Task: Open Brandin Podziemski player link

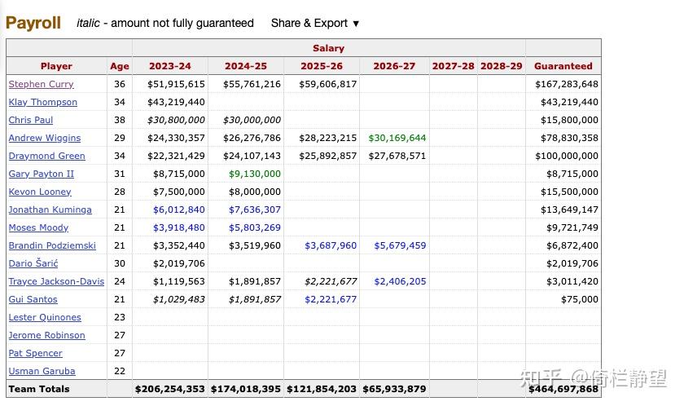Action: 52,245
